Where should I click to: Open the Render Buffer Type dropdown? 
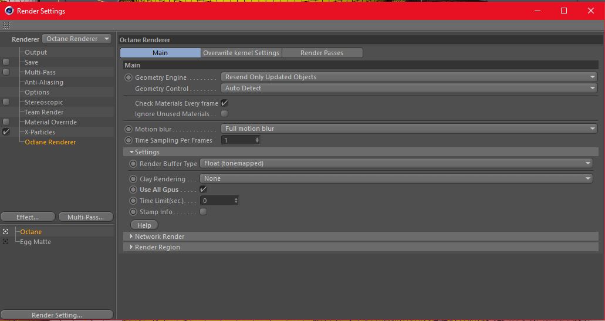pyautogui.click(x=396, y=163)
